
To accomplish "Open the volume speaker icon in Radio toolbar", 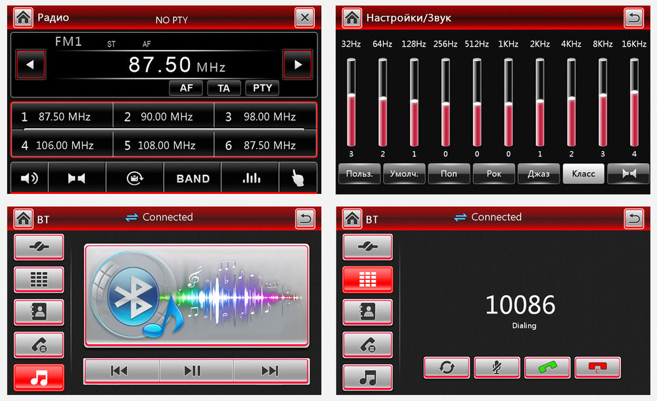I will (x=29, y=178).
